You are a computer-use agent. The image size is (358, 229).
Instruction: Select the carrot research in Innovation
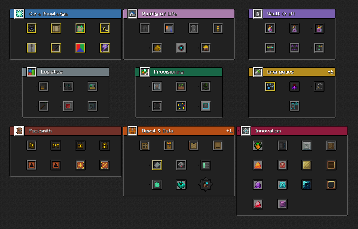pyautogui.click(x=258, y=146)
